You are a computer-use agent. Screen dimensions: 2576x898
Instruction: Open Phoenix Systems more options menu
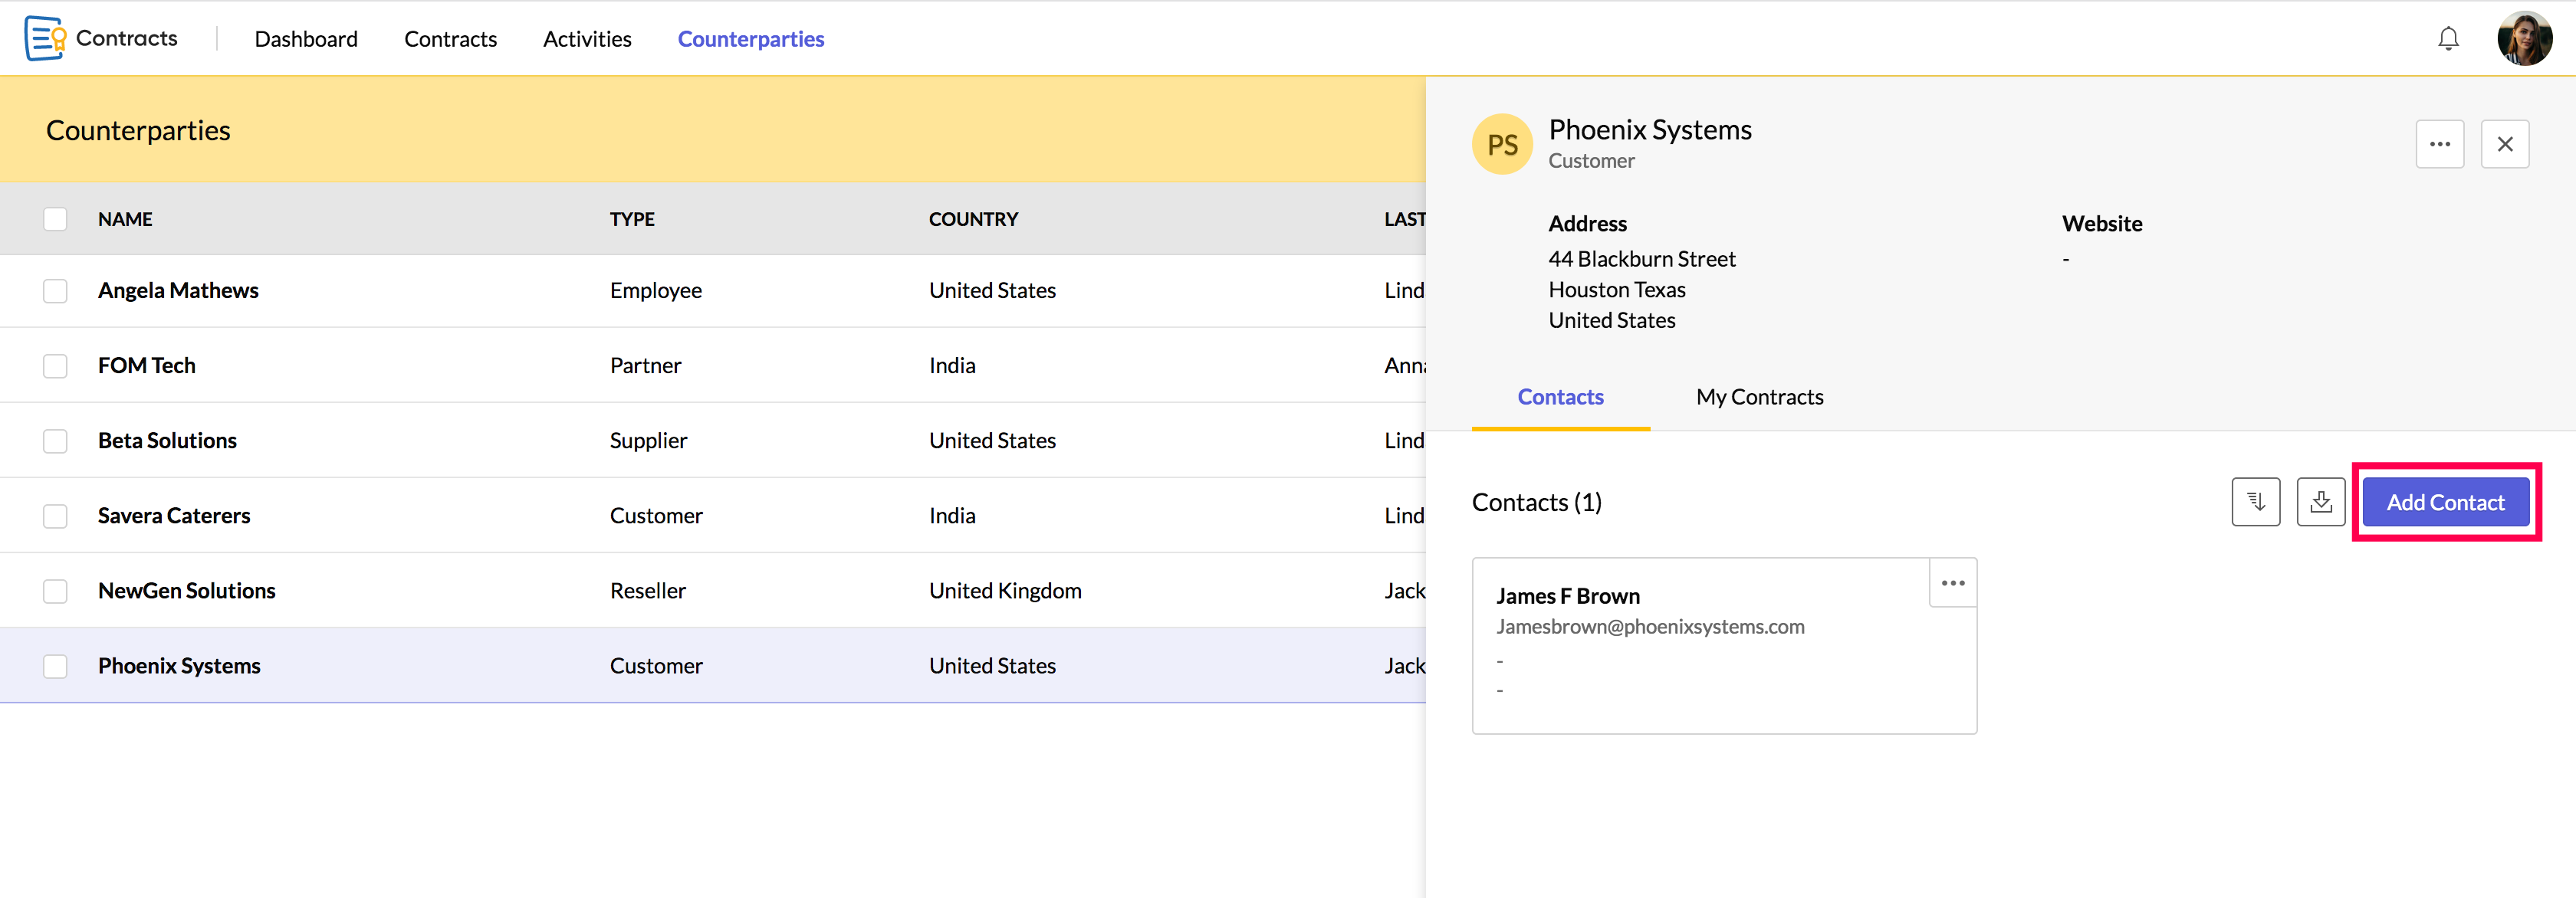point(2439,144)
